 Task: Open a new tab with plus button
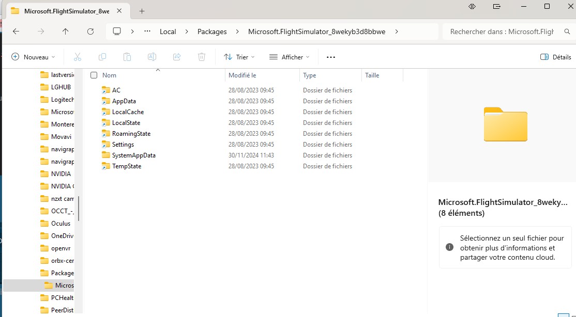point(142,11)
